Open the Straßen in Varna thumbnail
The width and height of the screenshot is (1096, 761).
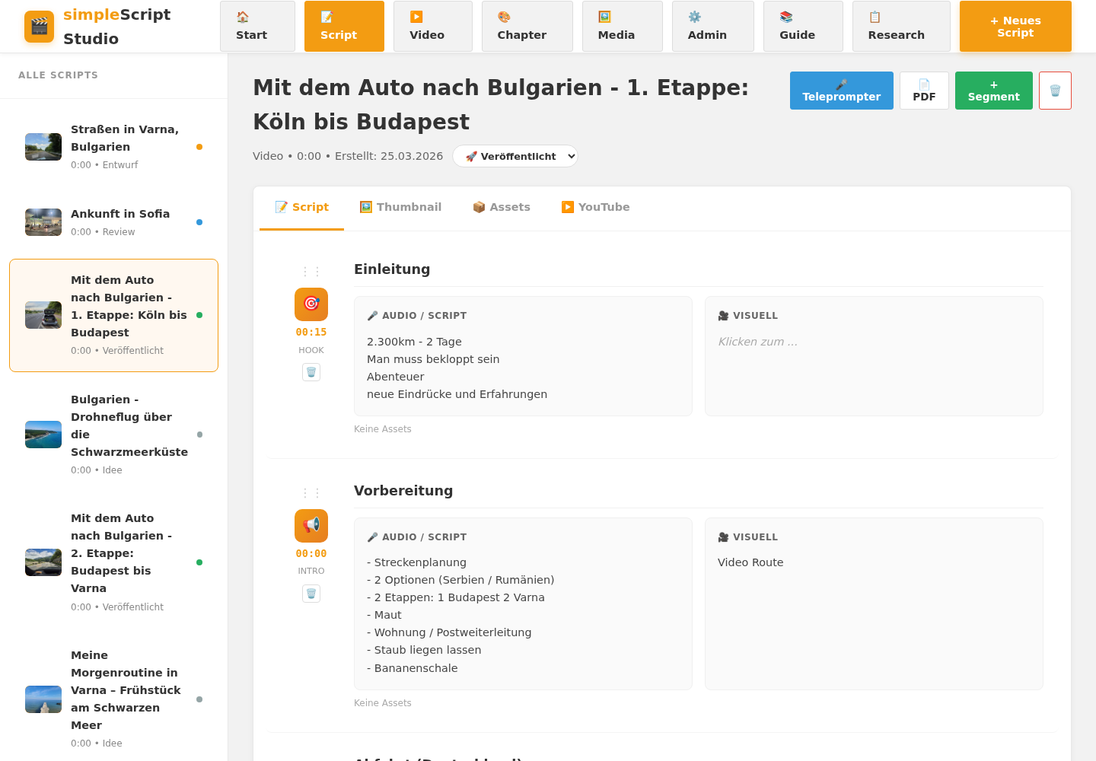[43, 147]
